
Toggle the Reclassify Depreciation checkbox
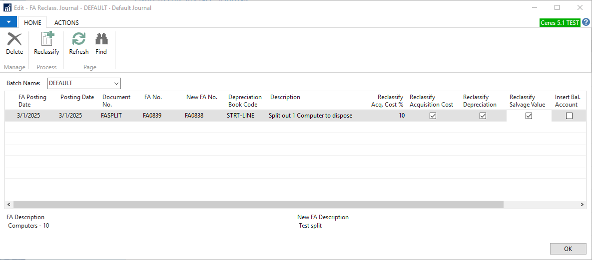(x=483, y=116)
